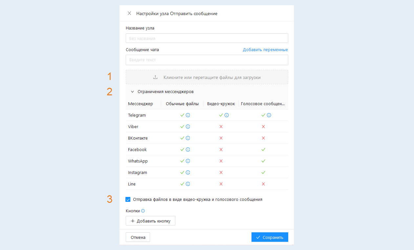Click the info icon in Telegram's video-circle column

[x=227, y=115]
